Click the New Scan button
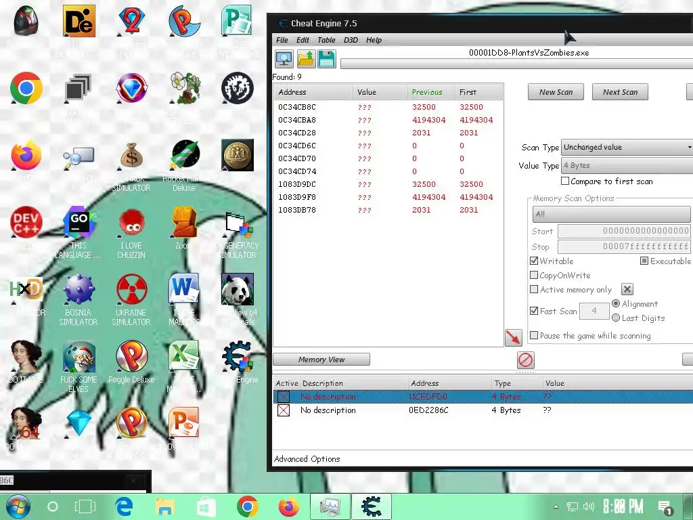Image resolution: width=693 pixels, height=520 pixels. [x=556, y=92]
